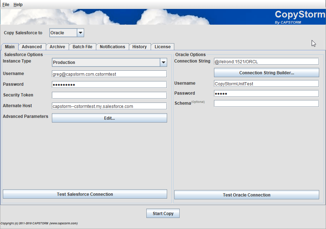This screenshot has height=229, width=326.
Task: Open the File menu
Action: tap(5, 4)
